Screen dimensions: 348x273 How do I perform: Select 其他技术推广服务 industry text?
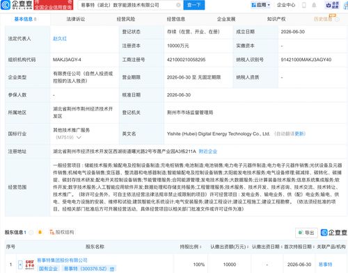pyautogui.click(x=71, y=130)
